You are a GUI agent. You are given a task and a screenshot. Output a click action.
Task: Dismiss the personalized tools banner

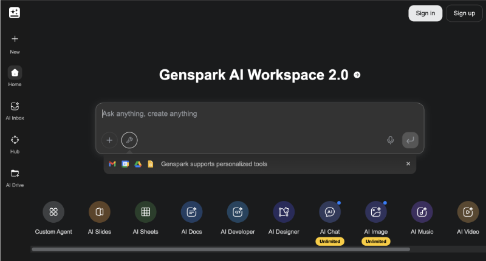click(x=408, y=163)
